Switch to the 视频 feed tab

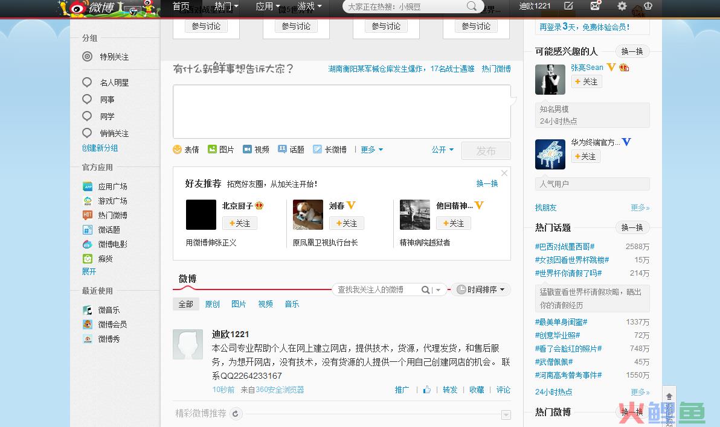click(265, 304)
